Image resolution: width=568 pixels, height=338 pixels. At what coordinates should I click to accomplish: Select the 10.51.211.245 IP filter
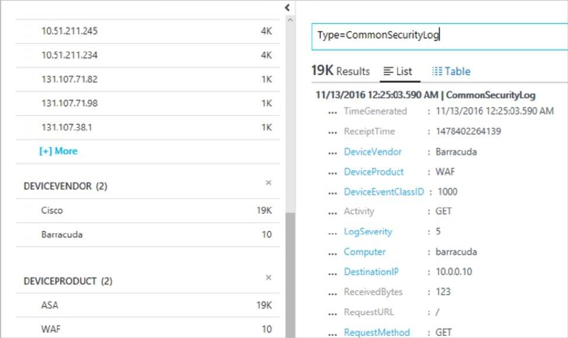pos(69,31)
